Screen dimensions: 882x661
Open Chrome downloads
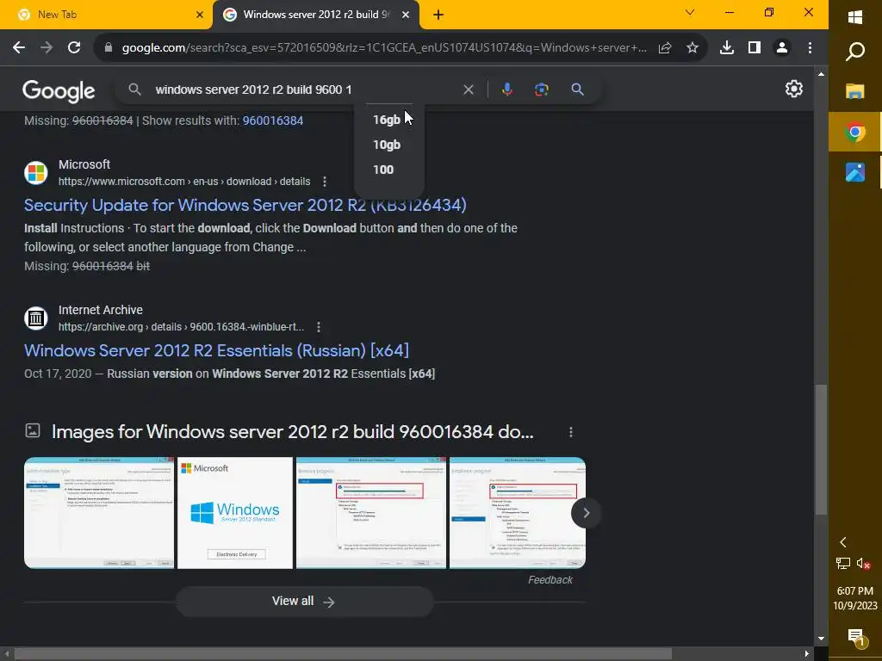[727, 48]
